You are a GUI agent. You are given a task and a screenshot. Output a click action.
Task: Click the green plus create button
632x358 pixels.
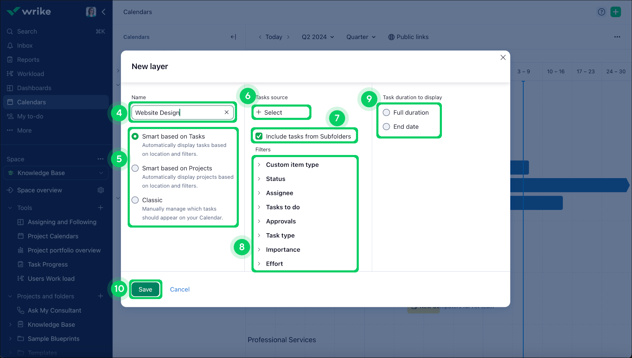pyautogui.click(x=616, y=12)
